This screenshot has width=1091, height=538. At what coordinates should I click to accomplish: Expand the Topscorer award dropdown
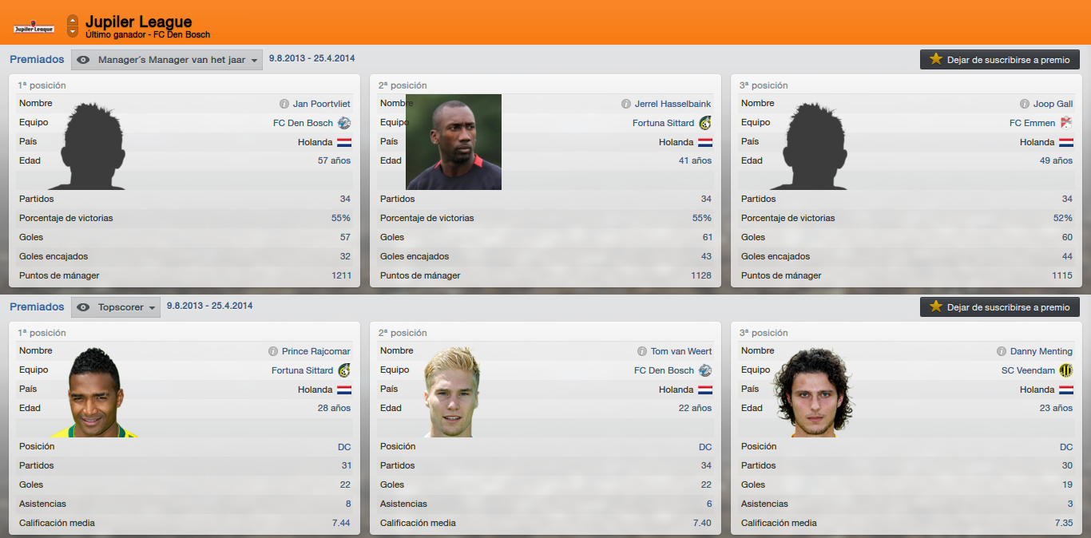point(116,307)
